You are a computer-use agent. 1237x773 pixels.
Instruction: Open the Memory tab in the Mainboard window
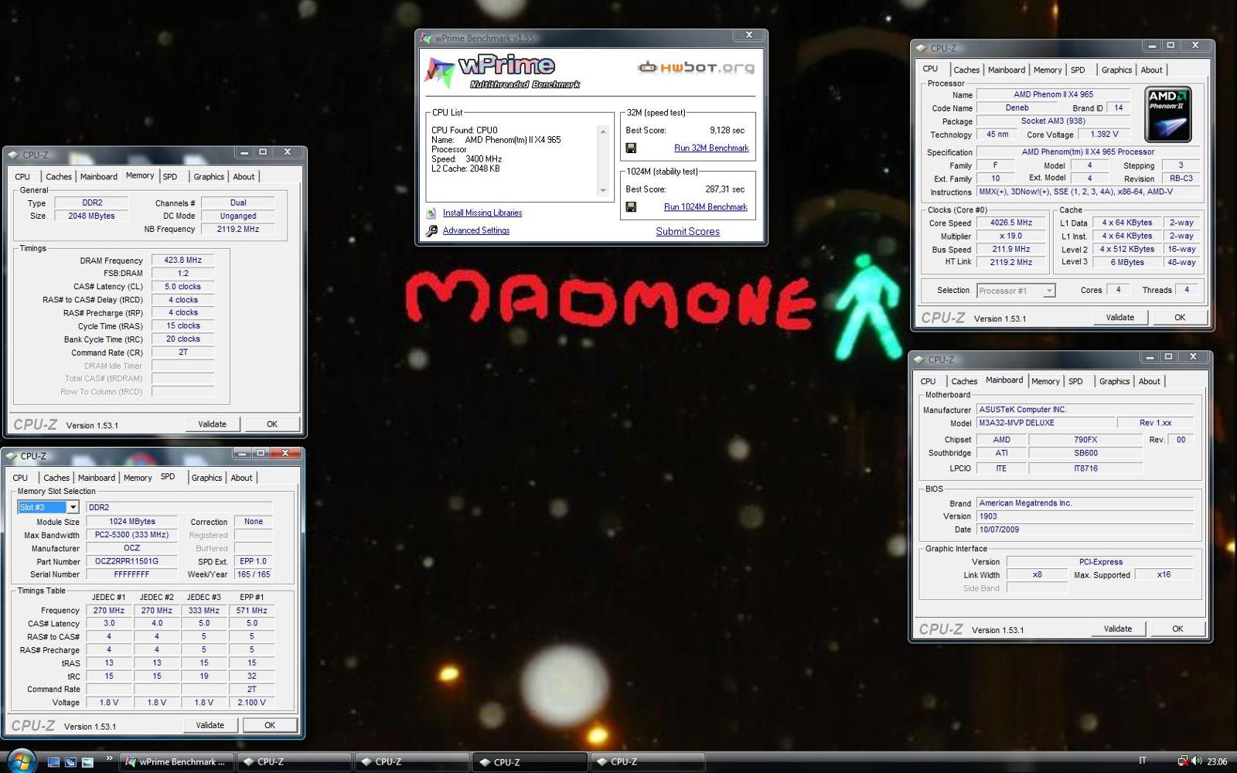pos(1045,382)
